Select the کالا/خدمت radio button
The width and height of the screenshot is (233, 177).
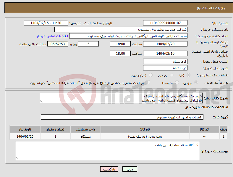pos(151,75)
